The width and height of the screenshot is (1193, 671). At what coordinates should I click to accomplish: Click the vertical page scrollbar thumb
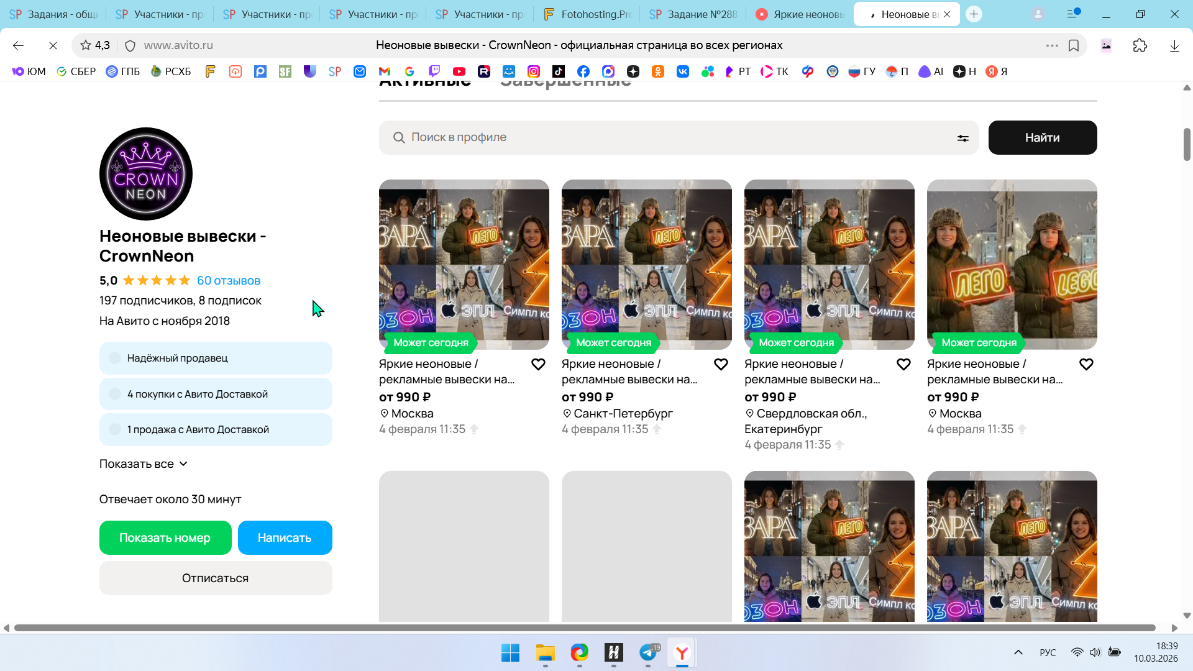pyautogui.click(x=1187, y=144)
